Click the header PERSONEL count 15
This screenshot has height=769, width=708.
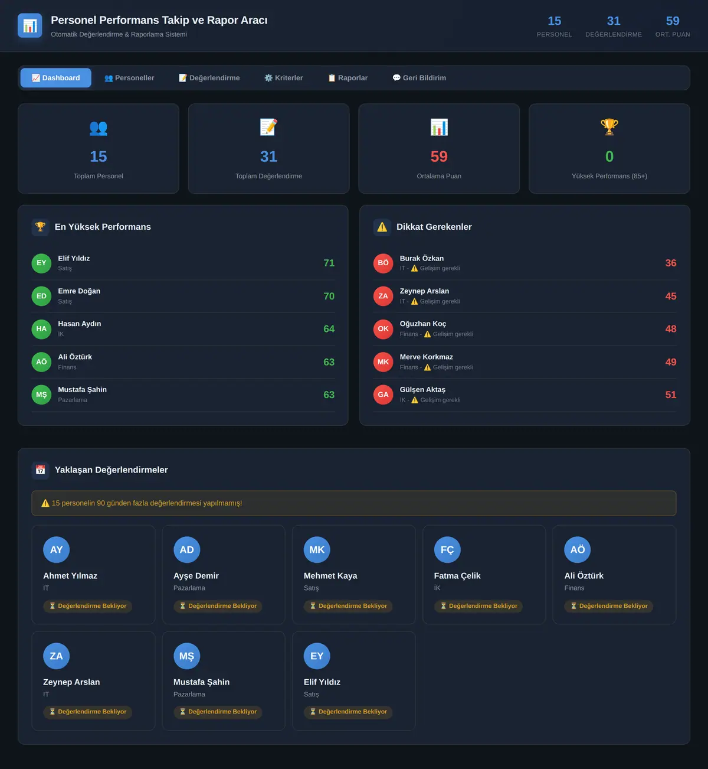pyautogui.click(x=555, y=21)
